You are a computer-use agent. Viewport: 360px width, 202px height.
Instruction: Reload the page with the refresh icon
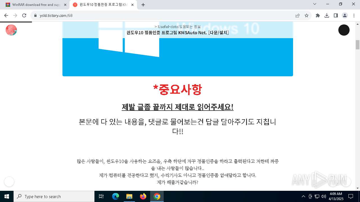point(24,15)
